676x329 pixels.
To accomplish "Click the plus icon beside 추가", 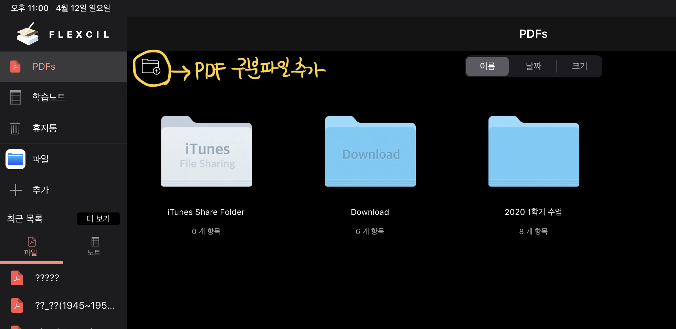I will [x=15, y=190].
